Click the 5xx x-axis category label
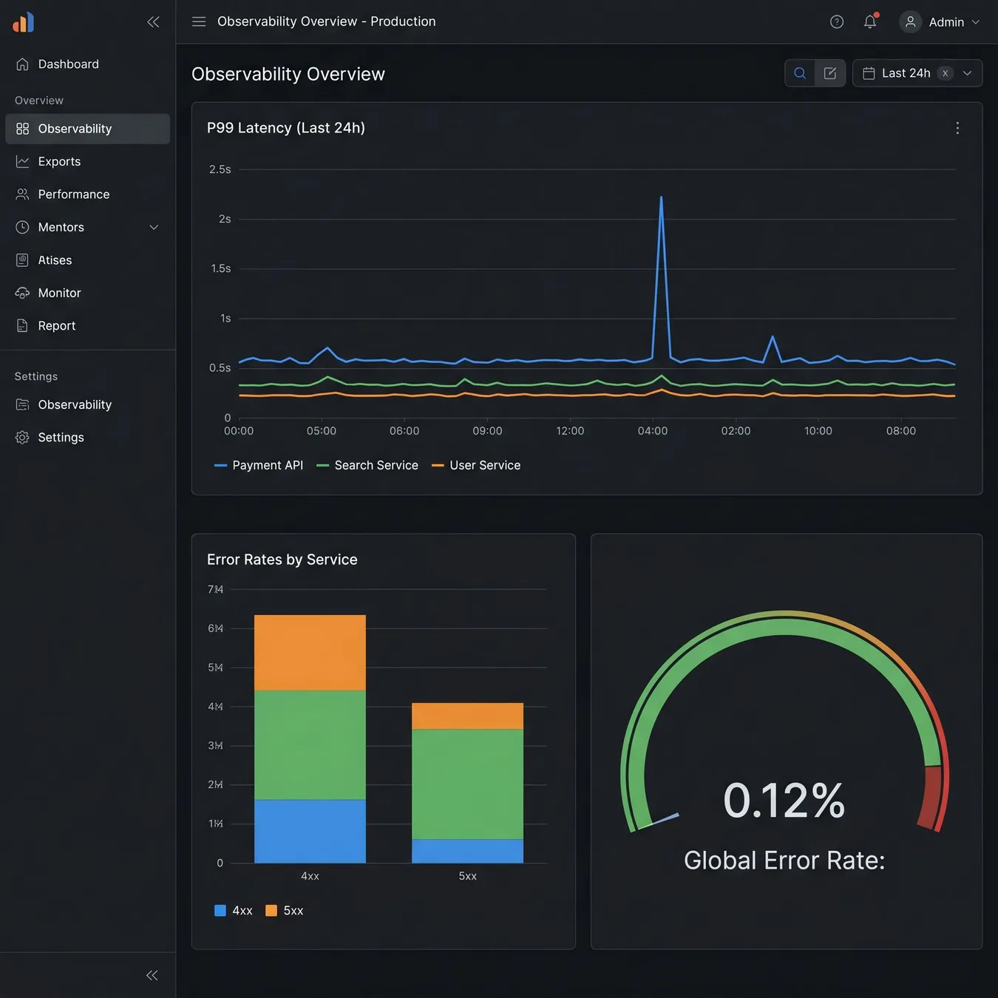The height and width of the screenshot is (998, 998). pos(468,876)
